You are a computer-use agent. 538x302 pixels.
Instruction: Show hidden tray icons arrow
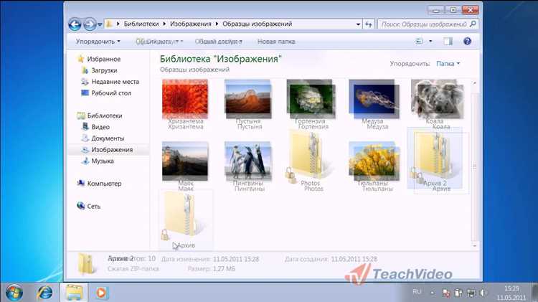click(432, 293)
